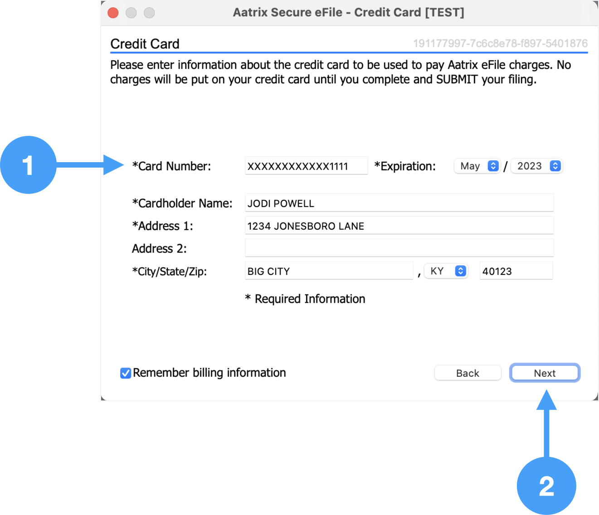Click the blue numbered circle 1 marker
This screenshot has height=515, width=599.
click(28, 165)
